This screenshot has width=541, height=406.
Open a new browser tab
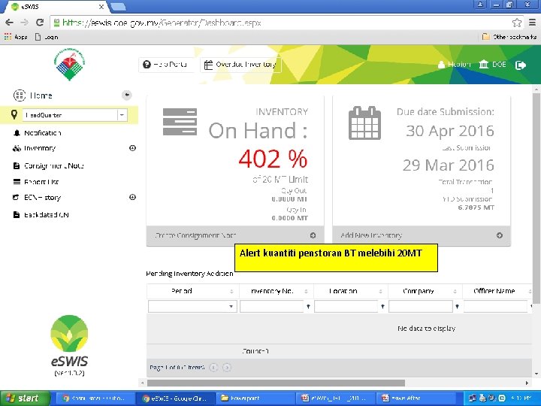pyautogui.click(x=119, y=6)
